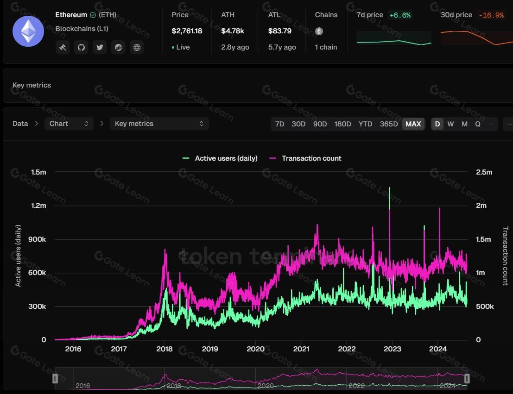Open the ellipsis menu after Q granularity
This screenshot has width=513, height=394.
coord(492,124)
